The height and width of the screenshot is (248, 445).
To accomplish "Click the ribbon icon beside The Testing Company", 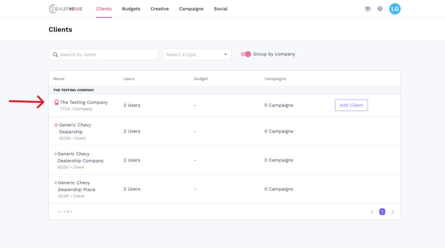I will tap(56, 103).
